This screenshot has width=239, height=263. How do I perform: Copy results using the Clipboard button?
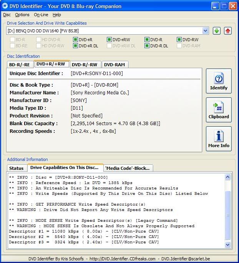219,110
